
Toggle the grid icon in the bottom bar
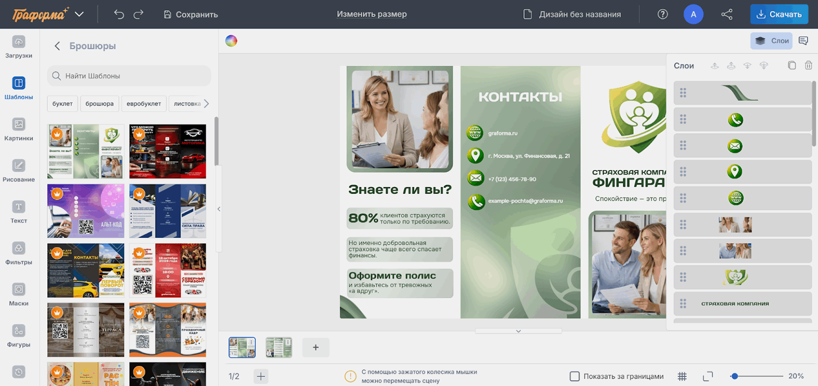(x=683, y=376)
